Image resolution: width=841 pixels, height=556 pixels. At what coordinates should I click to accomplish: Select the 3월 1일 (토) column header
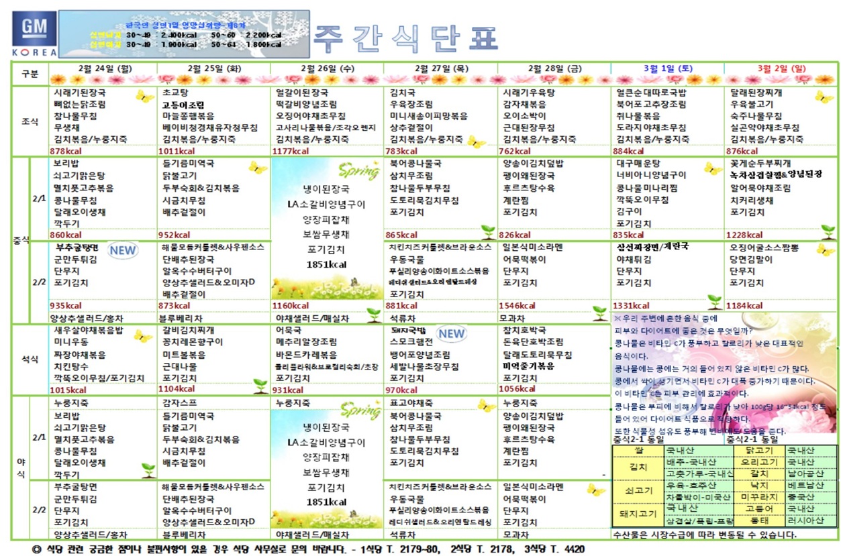click(667, 69)
